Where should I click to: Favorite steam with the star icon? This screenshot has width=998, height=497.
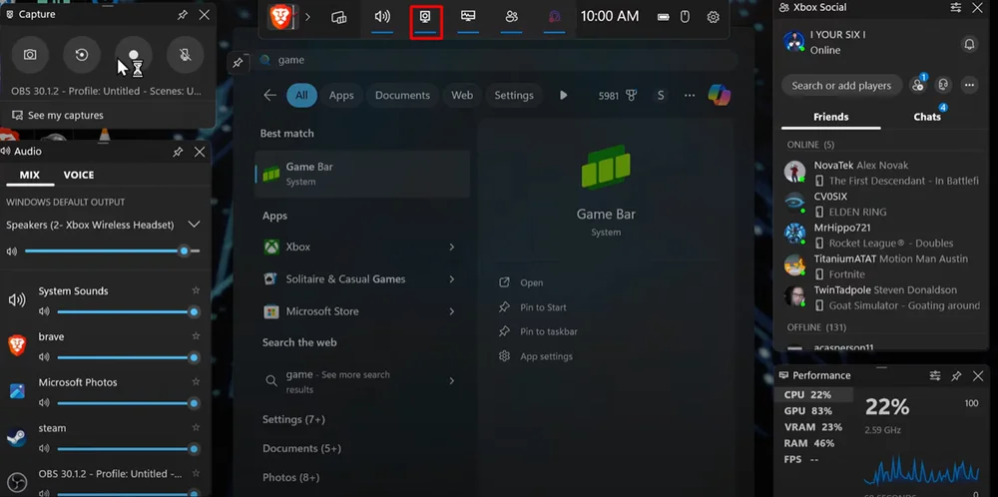coord(196,427)
